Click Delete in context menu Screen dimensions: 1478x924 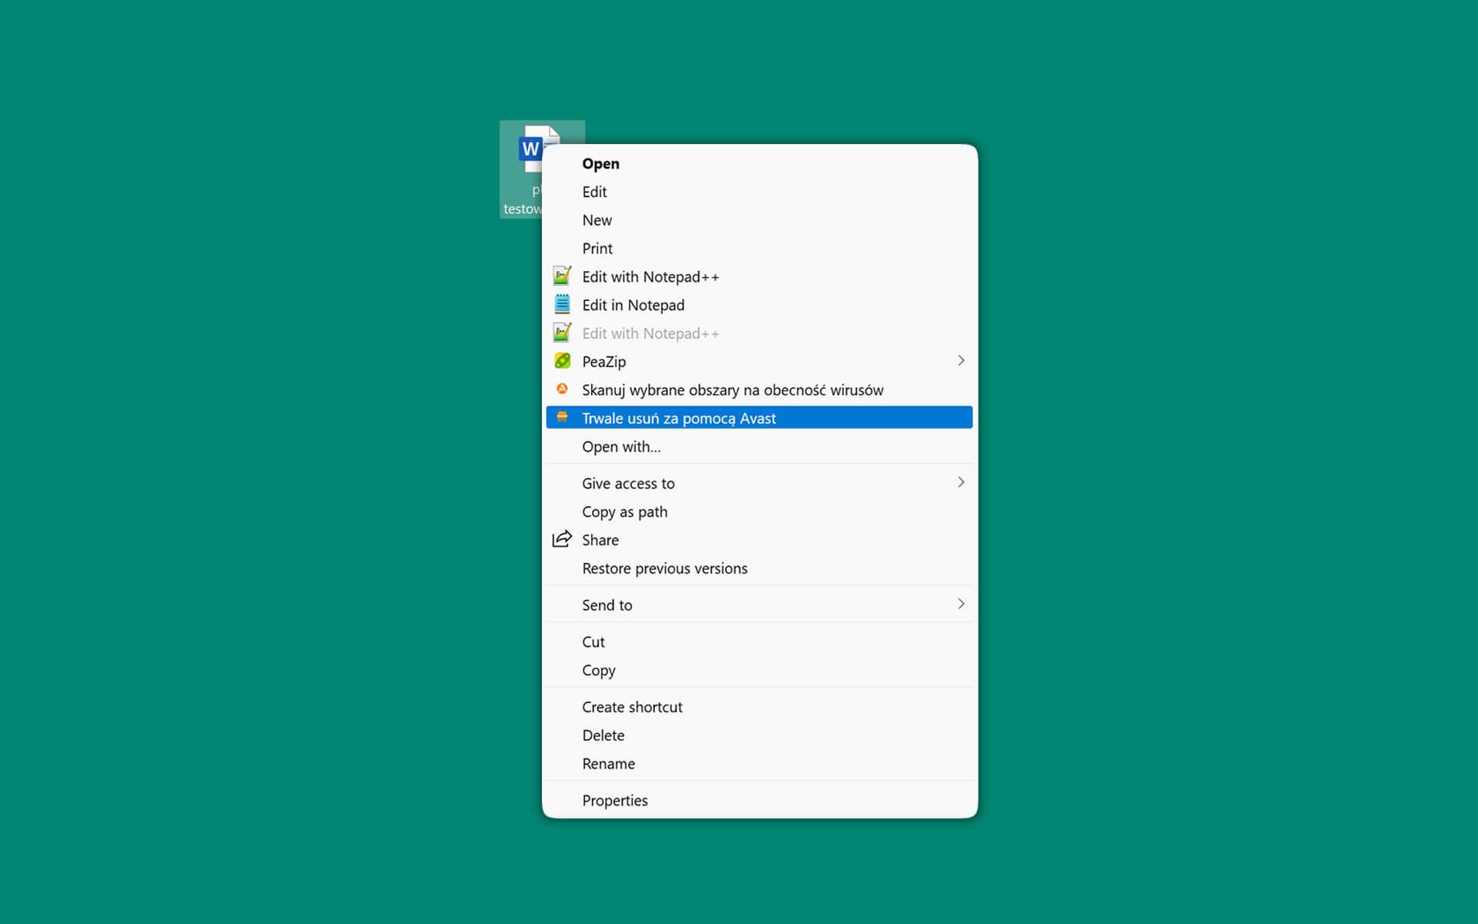point(603,735)
